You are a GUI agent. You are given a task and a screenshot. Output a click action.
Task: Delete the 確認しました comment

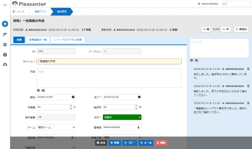pyautogui.click(x=248, y=86)
